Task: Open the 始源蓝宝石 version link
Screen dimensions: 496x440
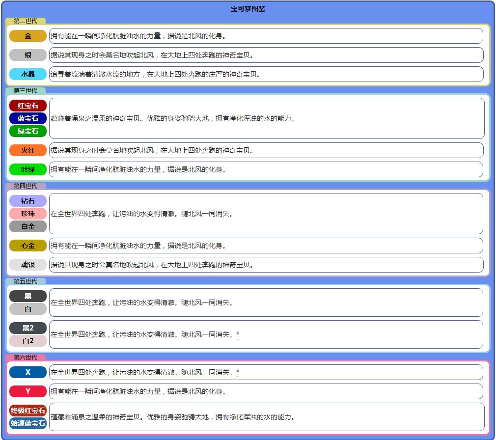Action: point(28,423)
